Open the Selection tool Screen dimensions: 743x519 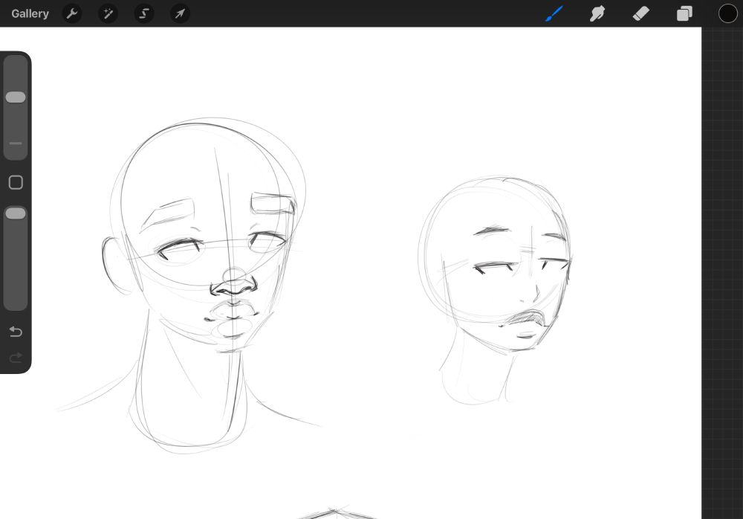click(x=144, y=13)
